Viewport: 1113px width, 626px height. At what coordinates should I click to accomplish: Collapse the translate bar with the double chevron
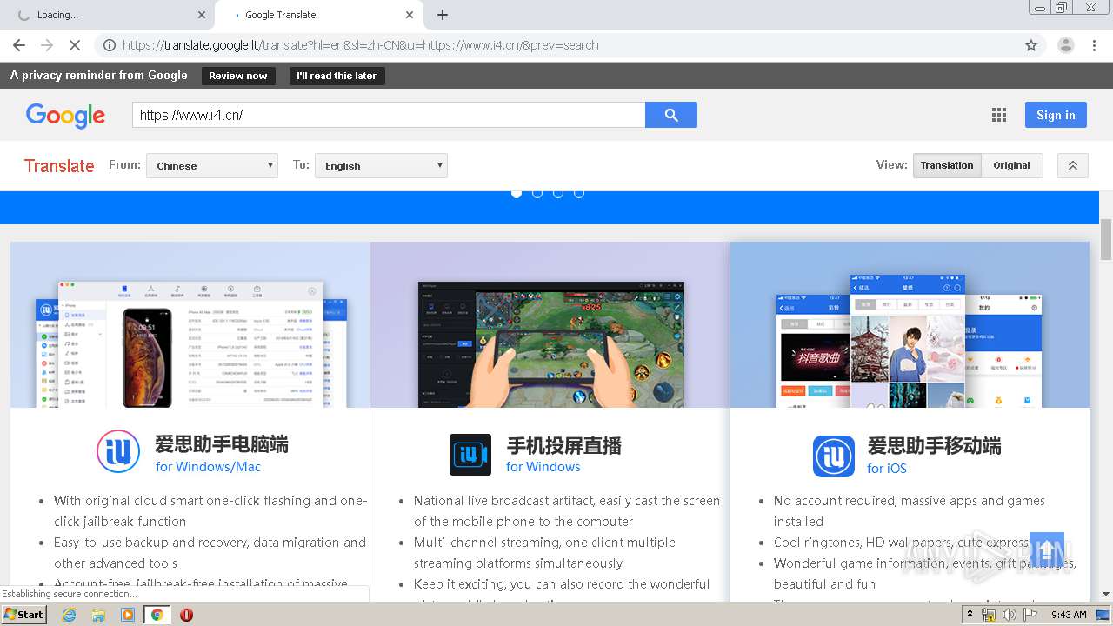coord(1073,165)
